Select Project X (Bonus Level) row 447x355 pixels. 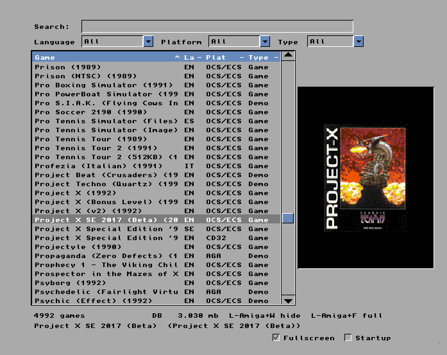156,202
